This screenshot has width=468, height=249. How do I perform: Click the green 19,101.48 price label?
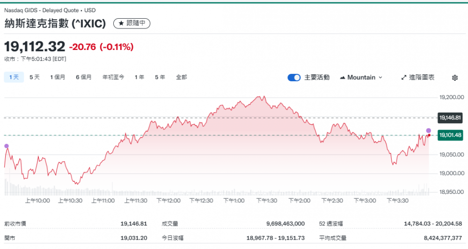point(450,135)
